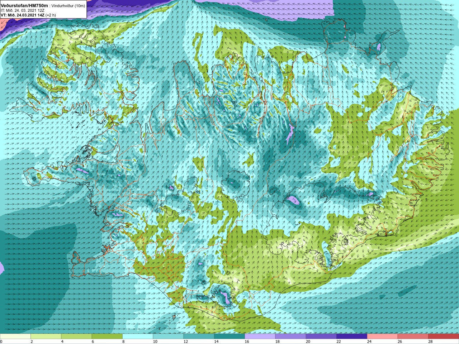Click the '12' legend scale number

coord(186,341)
